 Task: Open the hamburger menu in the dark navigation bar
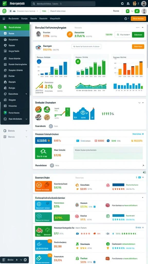click(x=4, y=19)
